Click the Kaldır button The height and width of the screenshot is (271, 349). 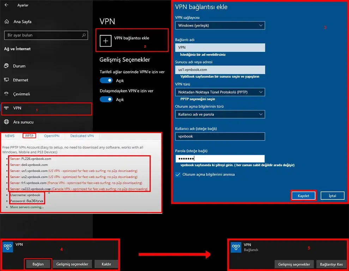click(106, 264)
